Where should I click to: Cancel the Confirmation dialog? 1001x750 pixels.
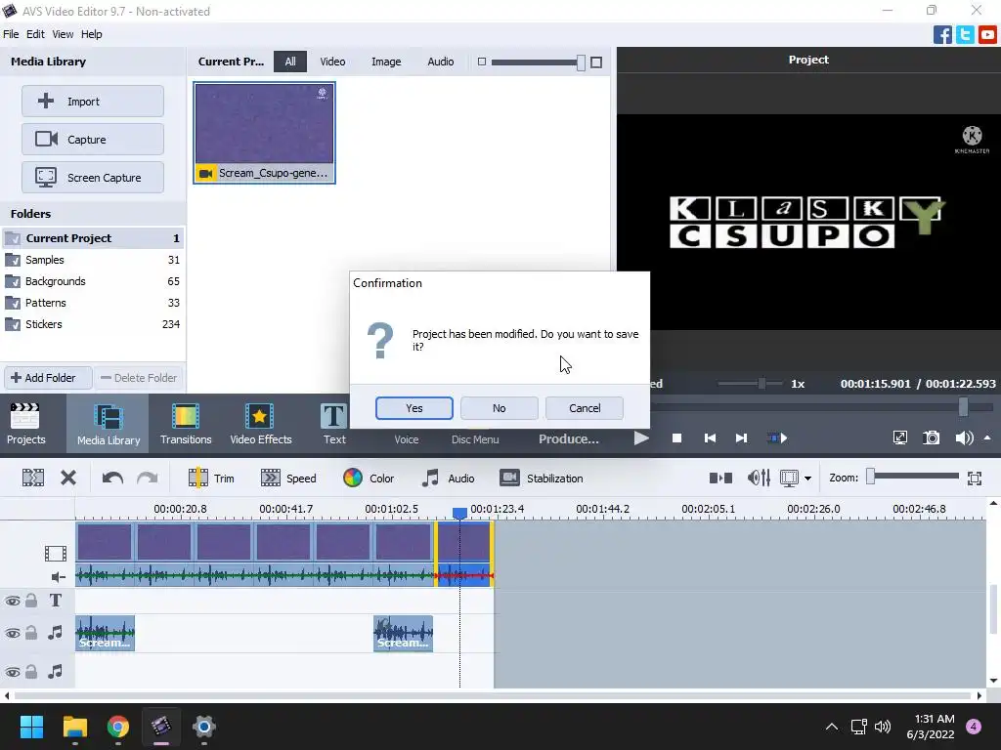pos(585,408)
